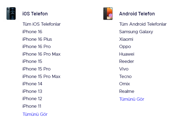The image size is (181, 122).
Task: Click the iPhone 13 link
Action: (32, 91)
